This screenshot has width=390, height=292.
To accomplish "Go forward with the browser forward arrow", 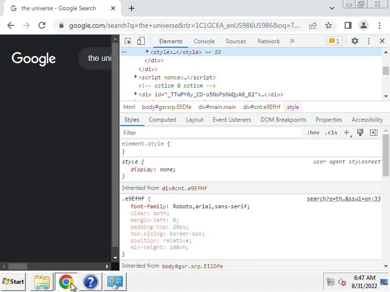I will (26, 25).
